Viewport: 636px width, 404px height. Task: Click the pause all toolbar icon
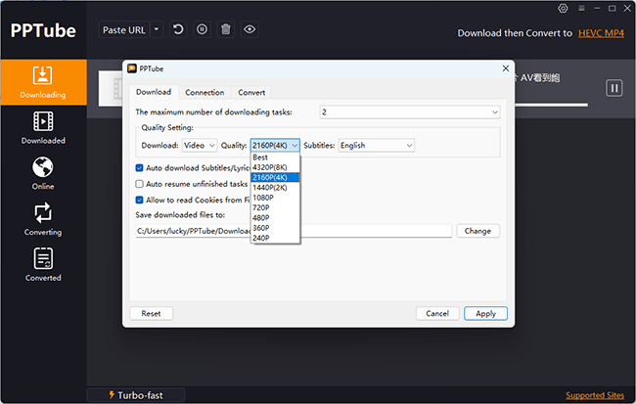click(202, 29)
